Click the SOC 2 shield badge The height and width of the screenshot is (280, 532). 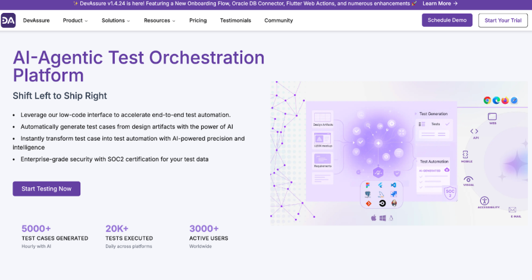coord(450,193)
